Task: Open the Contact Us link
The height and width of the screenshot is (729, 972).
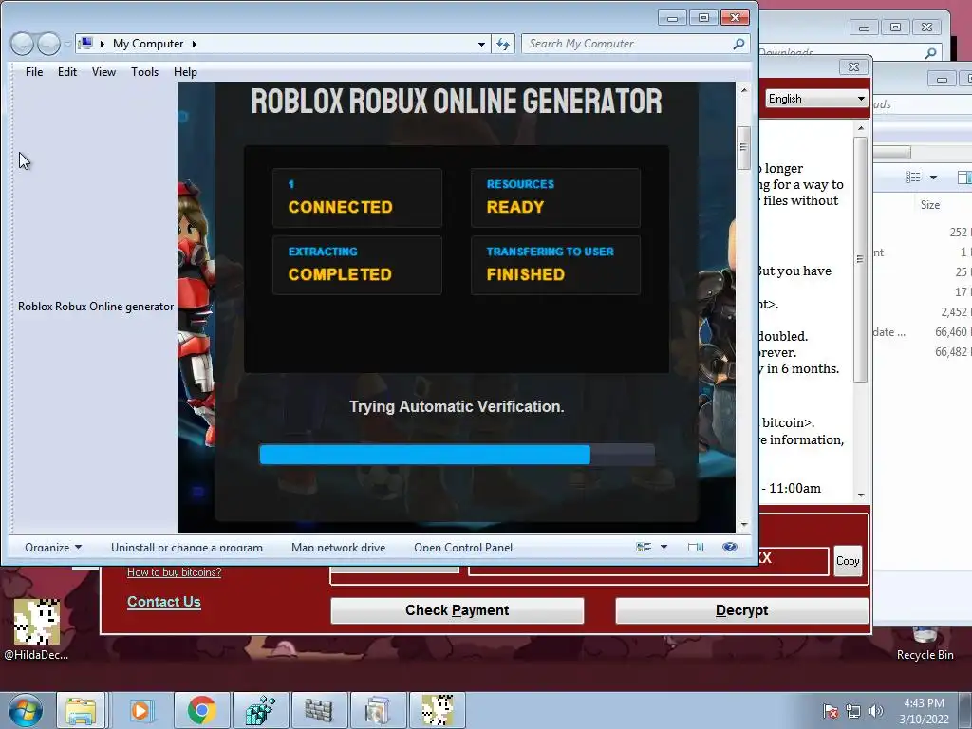Action: point(163,602)
